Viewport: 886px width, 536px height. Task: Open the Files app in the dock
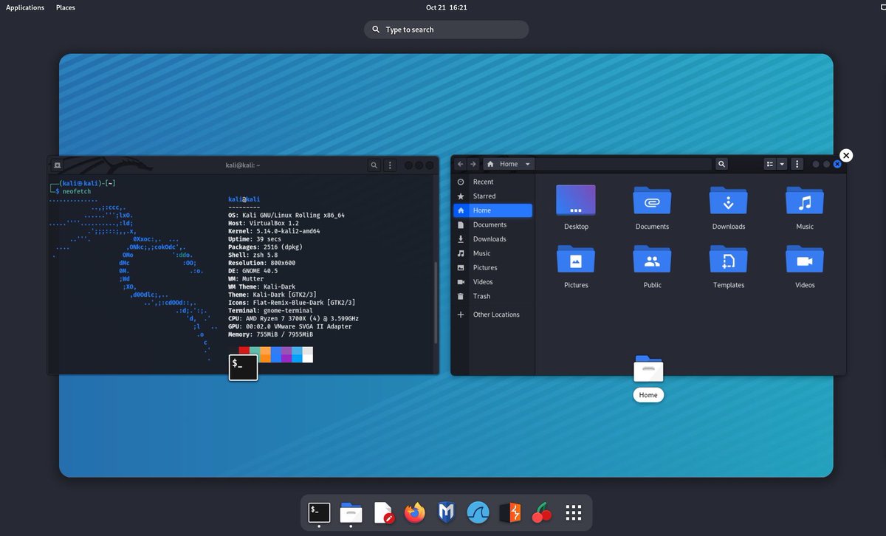tap(351, 512)
